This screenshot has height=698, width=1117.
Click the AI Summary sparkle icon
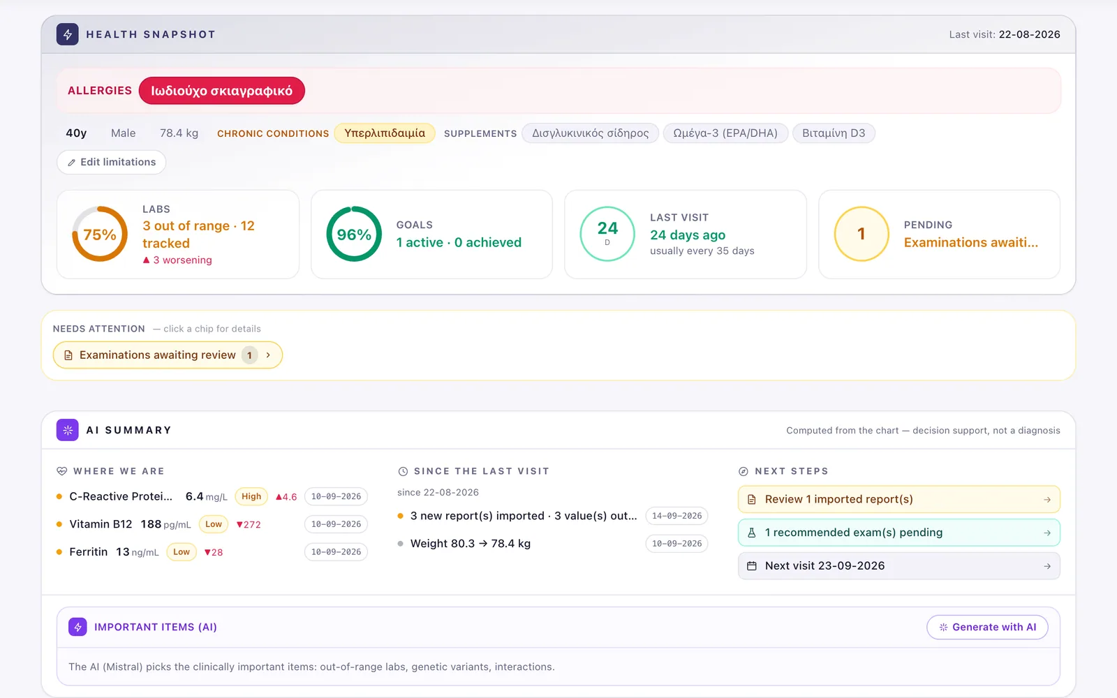(x=68, y=430)
